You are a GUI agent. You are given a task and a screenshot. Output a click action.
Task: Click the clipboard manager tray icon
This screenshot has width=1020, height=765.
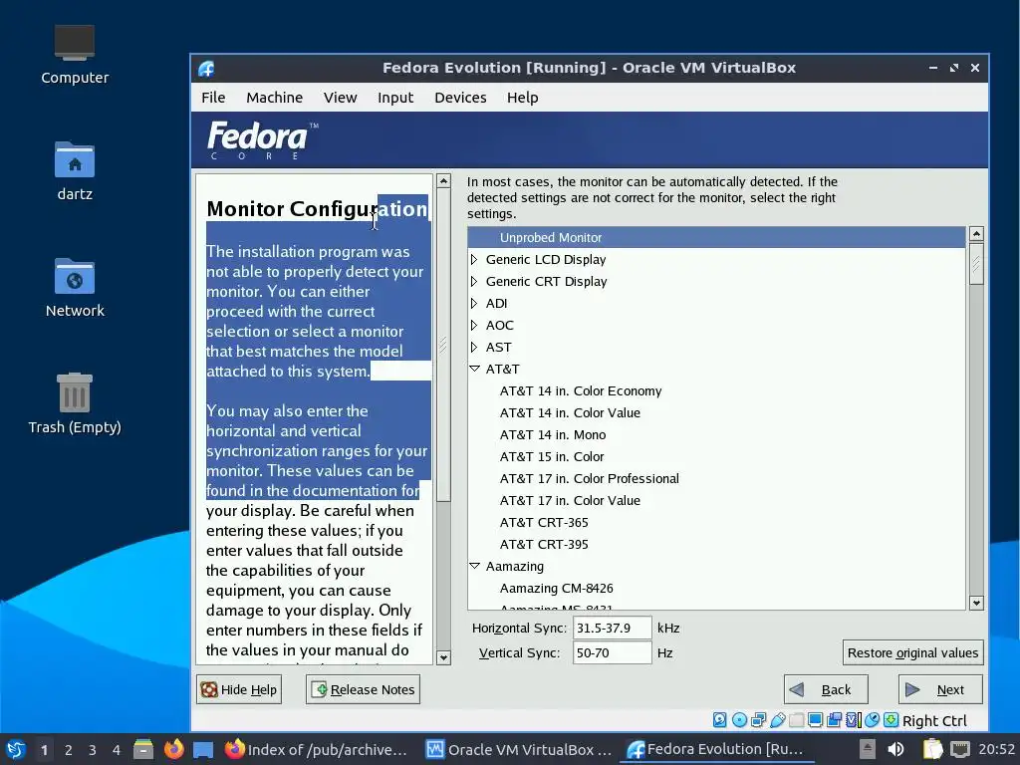coord(932,749)
